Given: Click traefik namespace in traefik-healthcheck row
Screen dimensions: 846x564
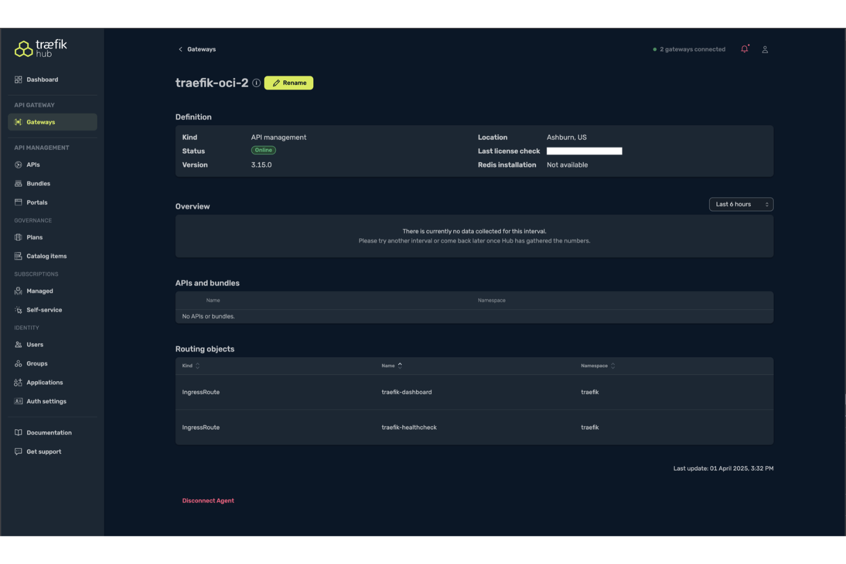Looking at the screenshot, I should [590, 427].
